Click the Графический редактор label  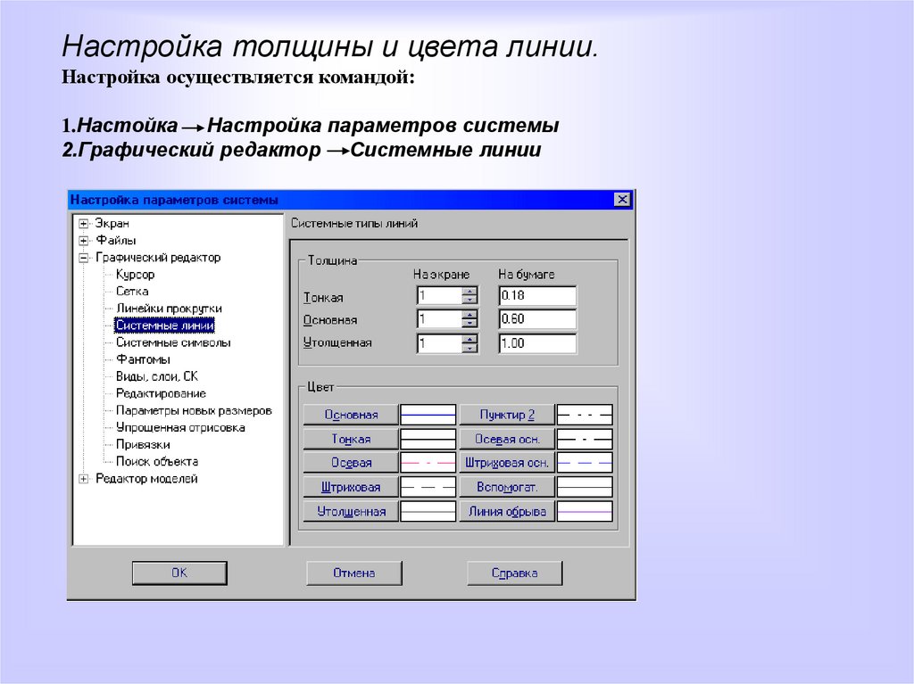click(x=158, y=258)
